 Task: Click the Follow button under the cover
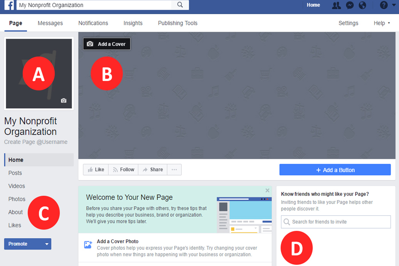pyautogui.click(x=123, y=169)
